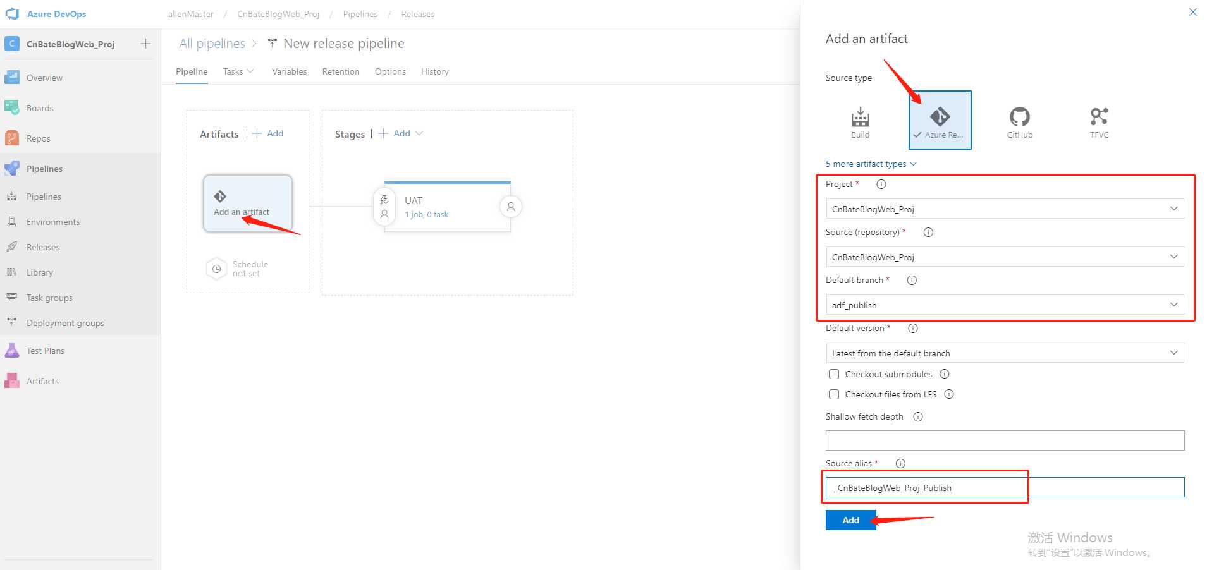The height and width of the screenshot is (570, 1207).
Task: Click the Shallow fetch depth info icon
Action: click(918, 416)
